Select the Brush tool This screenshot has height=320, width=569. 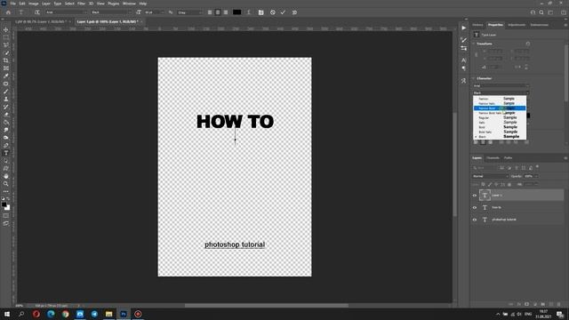(6, 92)
